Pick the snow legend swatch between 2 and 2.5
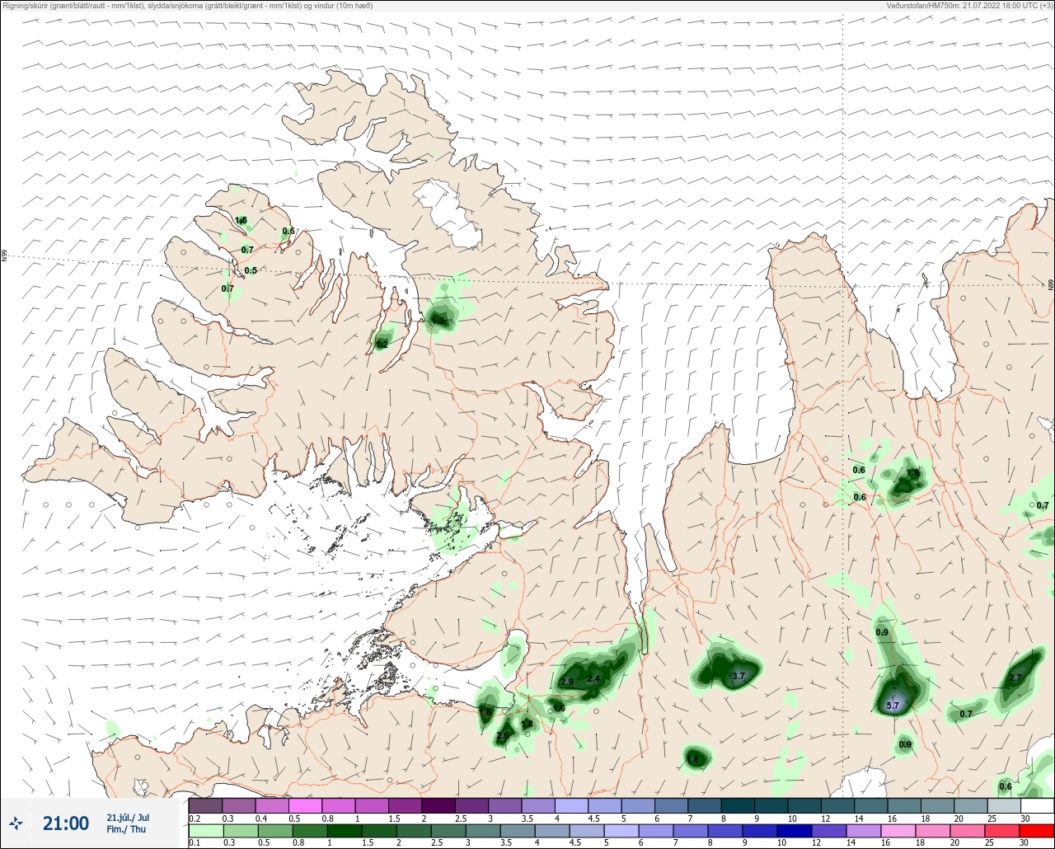The height and width of the screenshot is (849, 1055). coord(438,805)
